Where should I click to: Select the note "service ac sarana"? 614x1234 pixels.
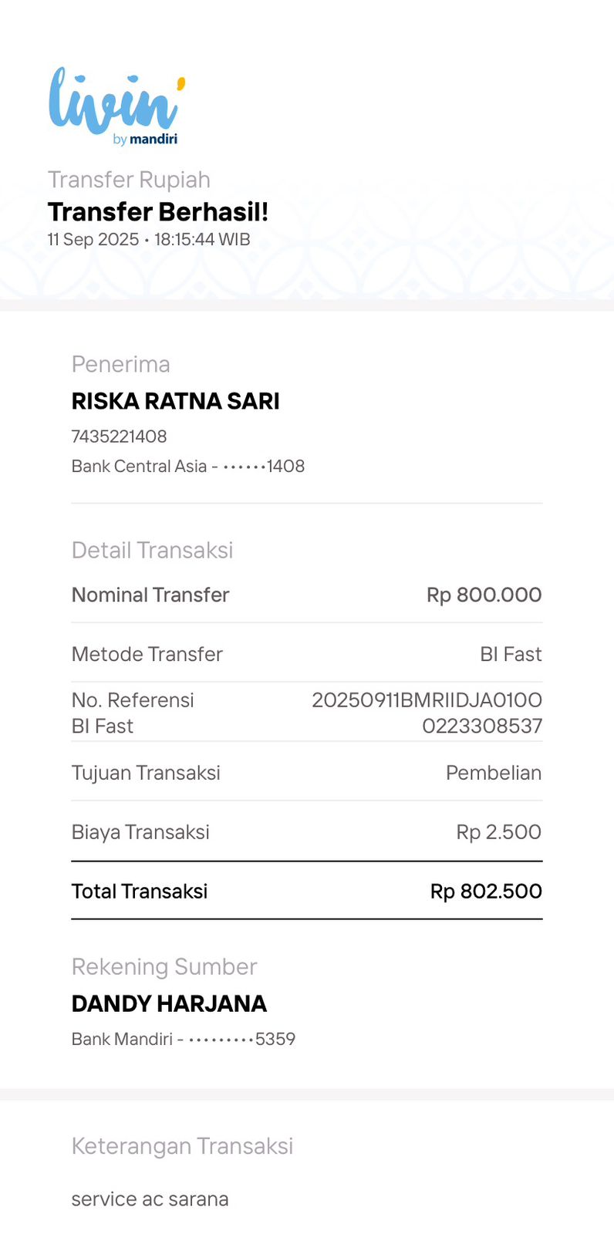150,1199
